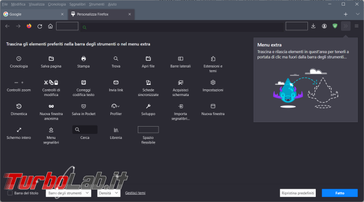The height and width of the screenshot is (202, 364).
Task: Select the Trova magnifier icon
Action: 116,59
